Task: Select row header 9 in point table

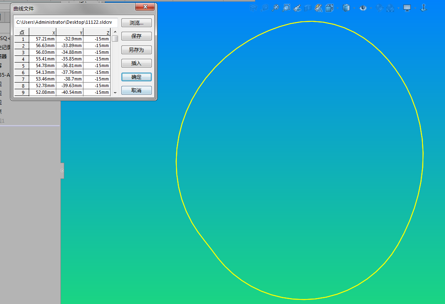Action: tap(22, 92)
